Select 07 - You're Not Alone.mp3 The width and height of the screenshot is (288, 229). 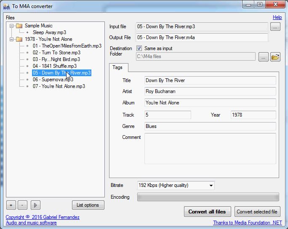coord(59,86)
